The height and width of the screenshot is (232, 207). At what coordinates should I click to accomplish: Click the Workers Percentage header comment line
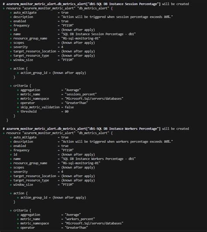click(x=96, y=129)
